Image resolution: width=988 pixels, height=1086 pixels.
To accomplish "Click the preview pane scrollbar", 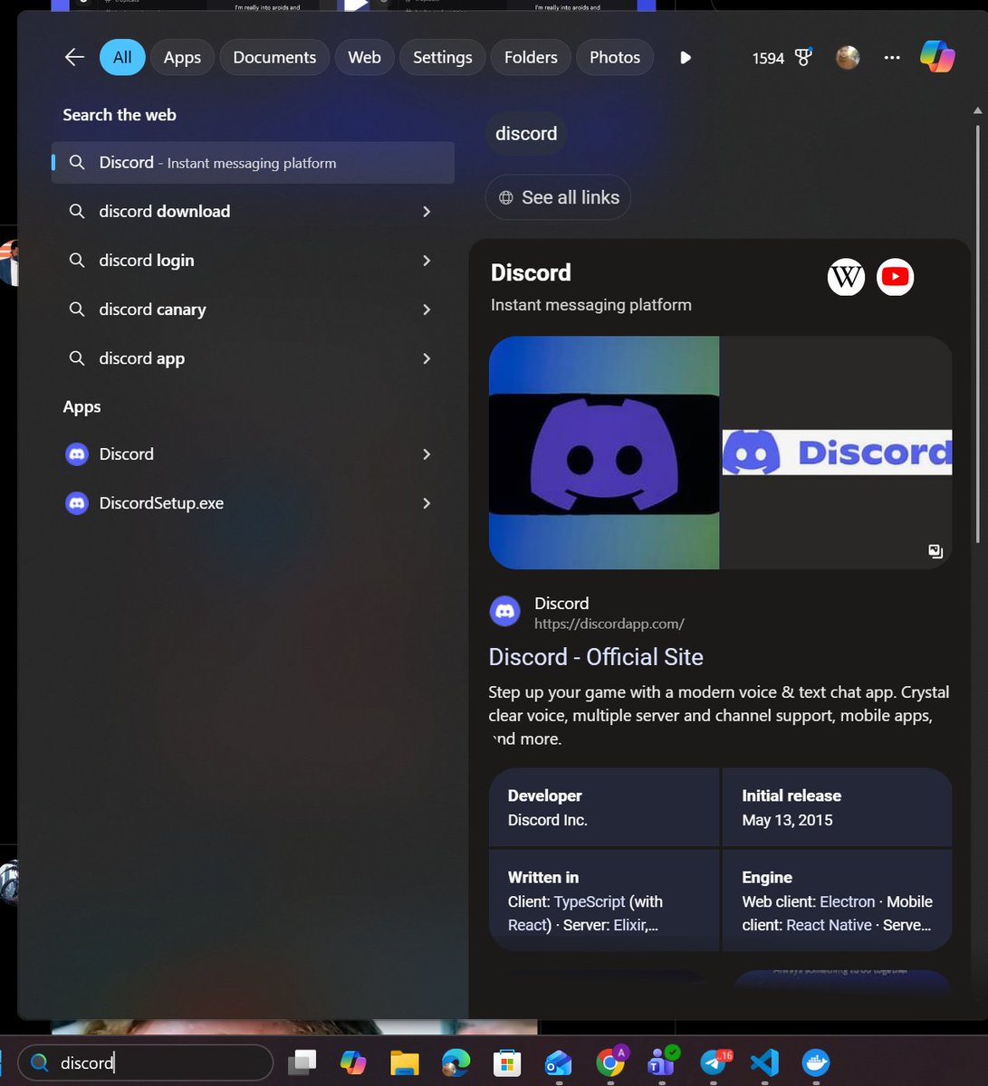I will pos(977,333).
